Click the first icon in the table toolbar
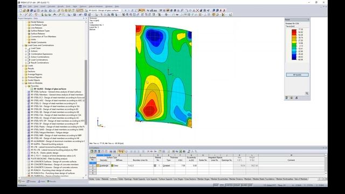The width and height of the screenshot is (345, 194). 92,151
